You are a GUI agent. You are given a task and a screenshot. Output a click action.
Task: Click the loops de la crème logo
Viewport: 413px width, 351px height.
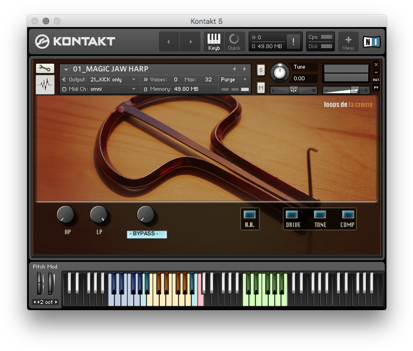348,105
